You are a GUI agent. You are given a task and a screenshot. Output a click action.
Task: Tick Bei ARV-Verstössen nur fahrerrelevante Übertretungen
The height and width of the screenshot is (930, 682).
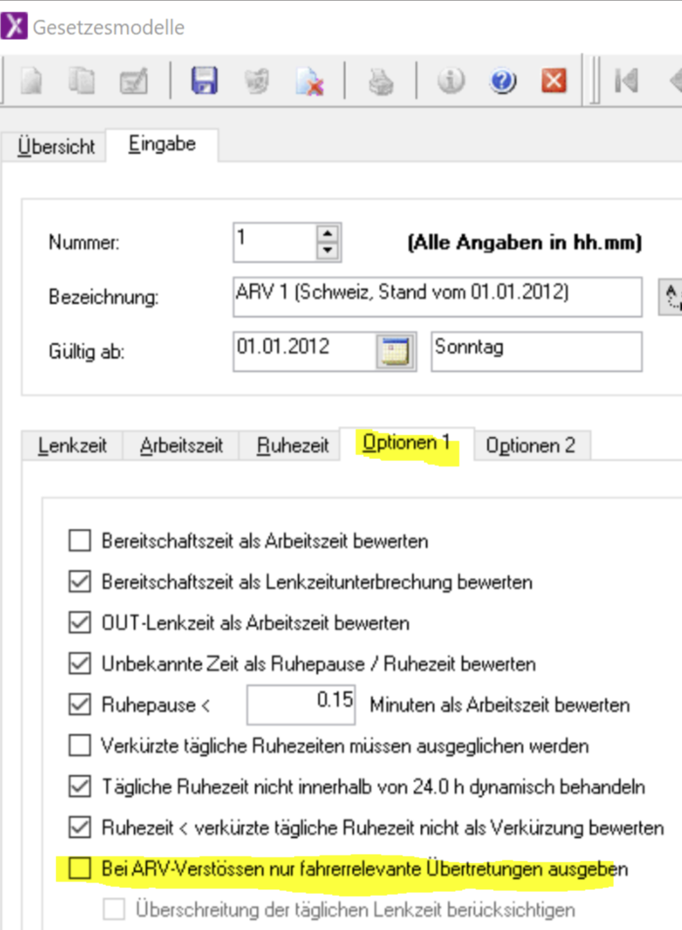click(x=80, y=868)
